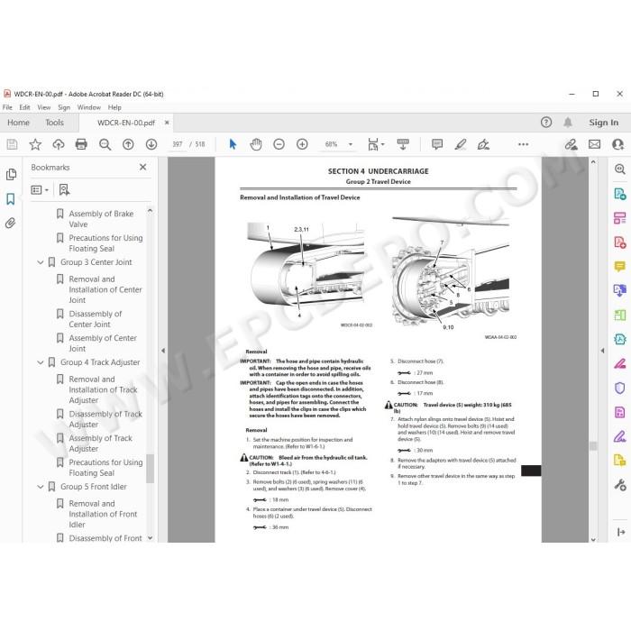Open the View menu
The height and width of the screenshot is (631, 631).
pyautogui.click(x=44, y=107)
